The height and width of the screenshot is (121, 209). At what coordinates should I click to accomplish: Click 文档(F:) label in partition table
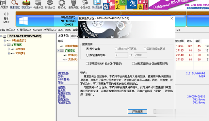[73, 60]
